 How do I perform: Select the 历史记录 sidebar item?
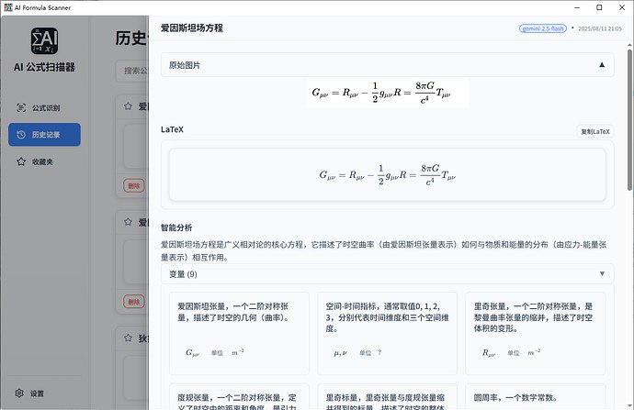[44, 135]
